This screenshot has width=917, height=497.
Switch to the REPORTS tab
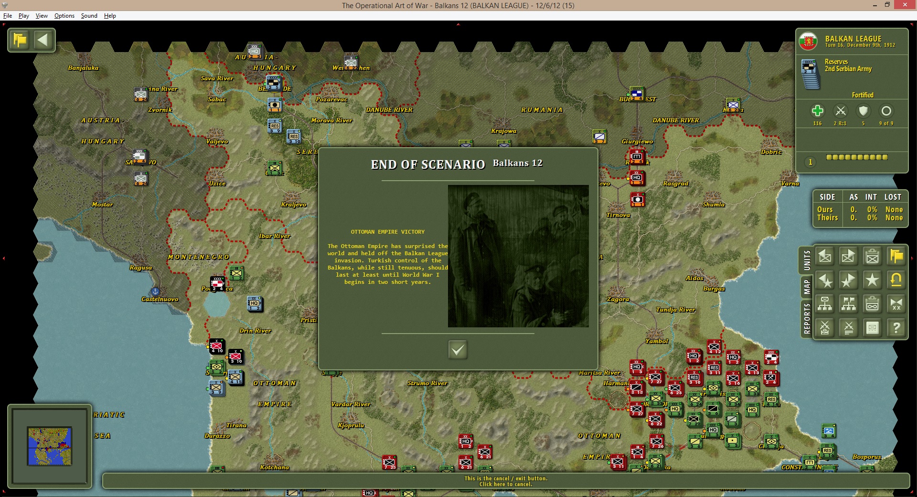pyautogui.click(x=807, y=319)
